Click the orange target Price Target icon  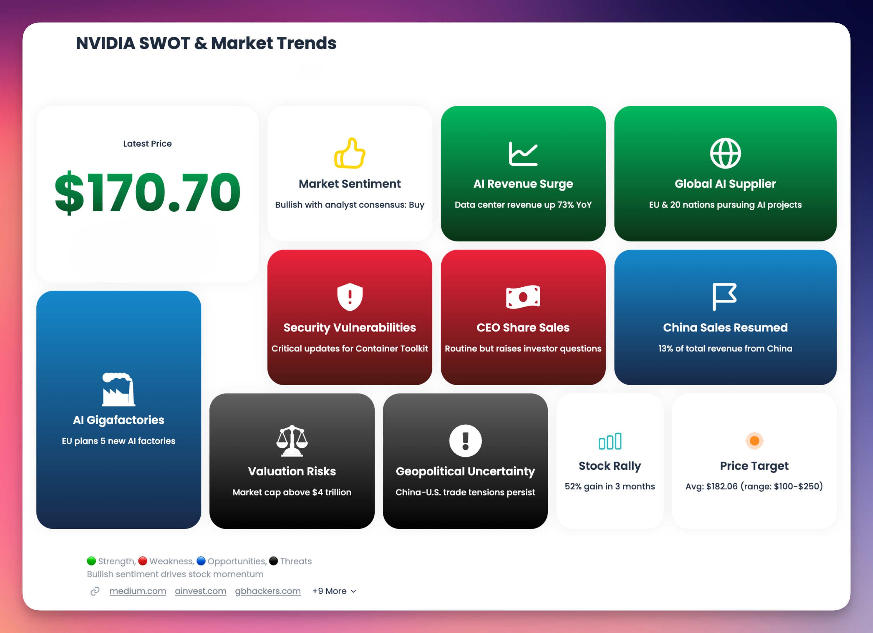(754, 440)
